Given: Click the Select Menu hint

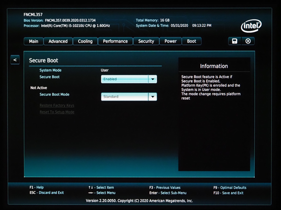Looking at the screenshot, I should click(x=102, y=193).
